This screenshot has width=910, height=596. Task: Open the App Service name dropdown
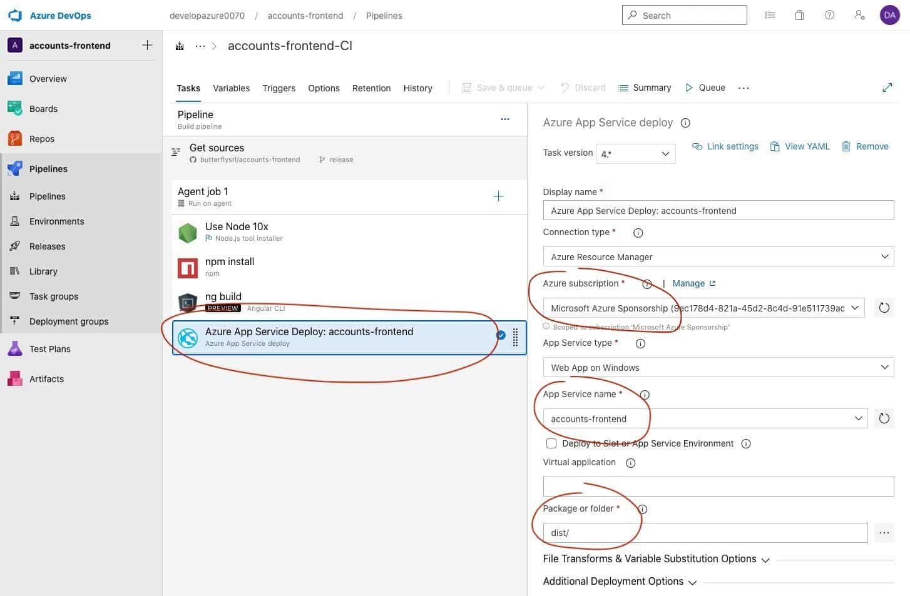[x=705, y=418]
